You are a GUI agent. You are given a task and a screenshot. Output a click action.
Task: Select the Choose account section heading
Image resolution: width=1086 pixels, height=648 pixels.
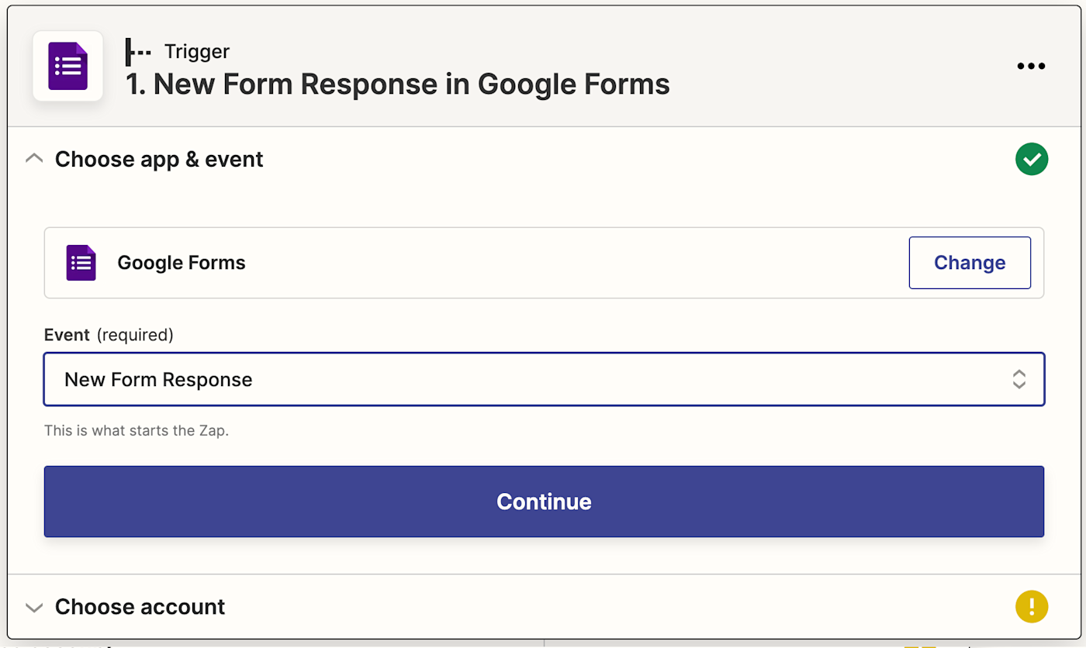click(140, 607)
